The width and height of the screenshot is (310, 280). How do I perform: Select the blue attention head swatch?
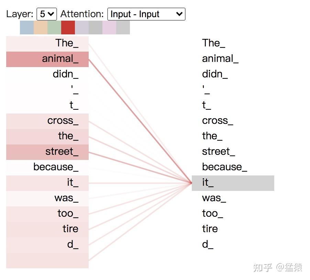tap(27, 27)
